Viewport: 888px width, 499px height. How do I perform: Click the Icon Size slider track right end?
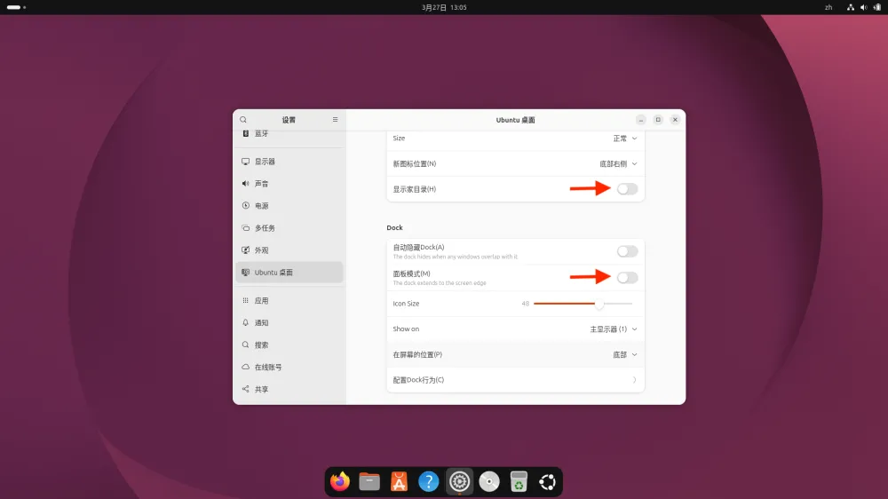point(630,304)
